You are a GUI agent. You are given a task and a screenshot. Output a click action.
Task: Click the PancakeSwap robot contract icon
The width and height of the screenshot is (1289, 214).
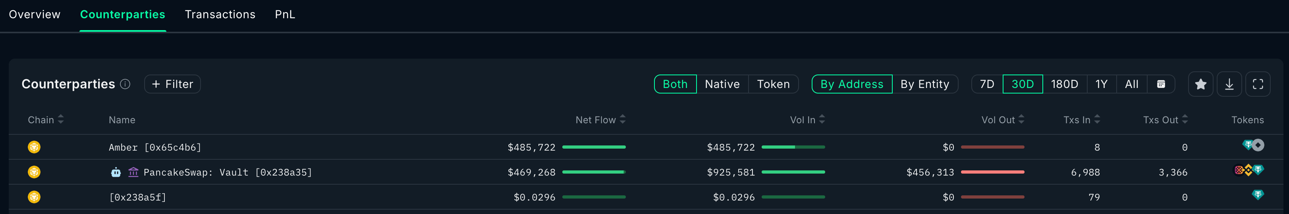click(116, 172)
